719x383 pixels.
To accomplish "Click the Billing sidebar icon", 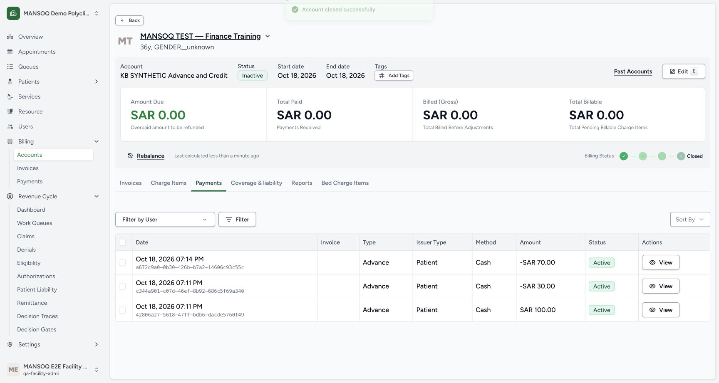I will pos(10,141).
